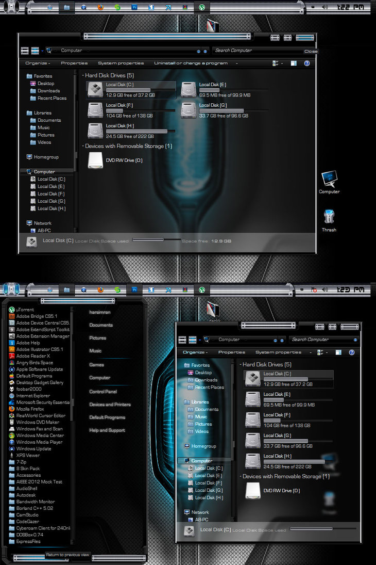Open Windows DVD Maker from the programs list
376x565 pixels.
[38, 422]
